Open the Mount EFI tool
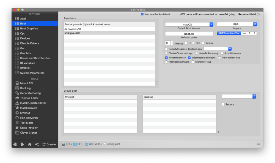275x163 pixels. pos(26,83)
